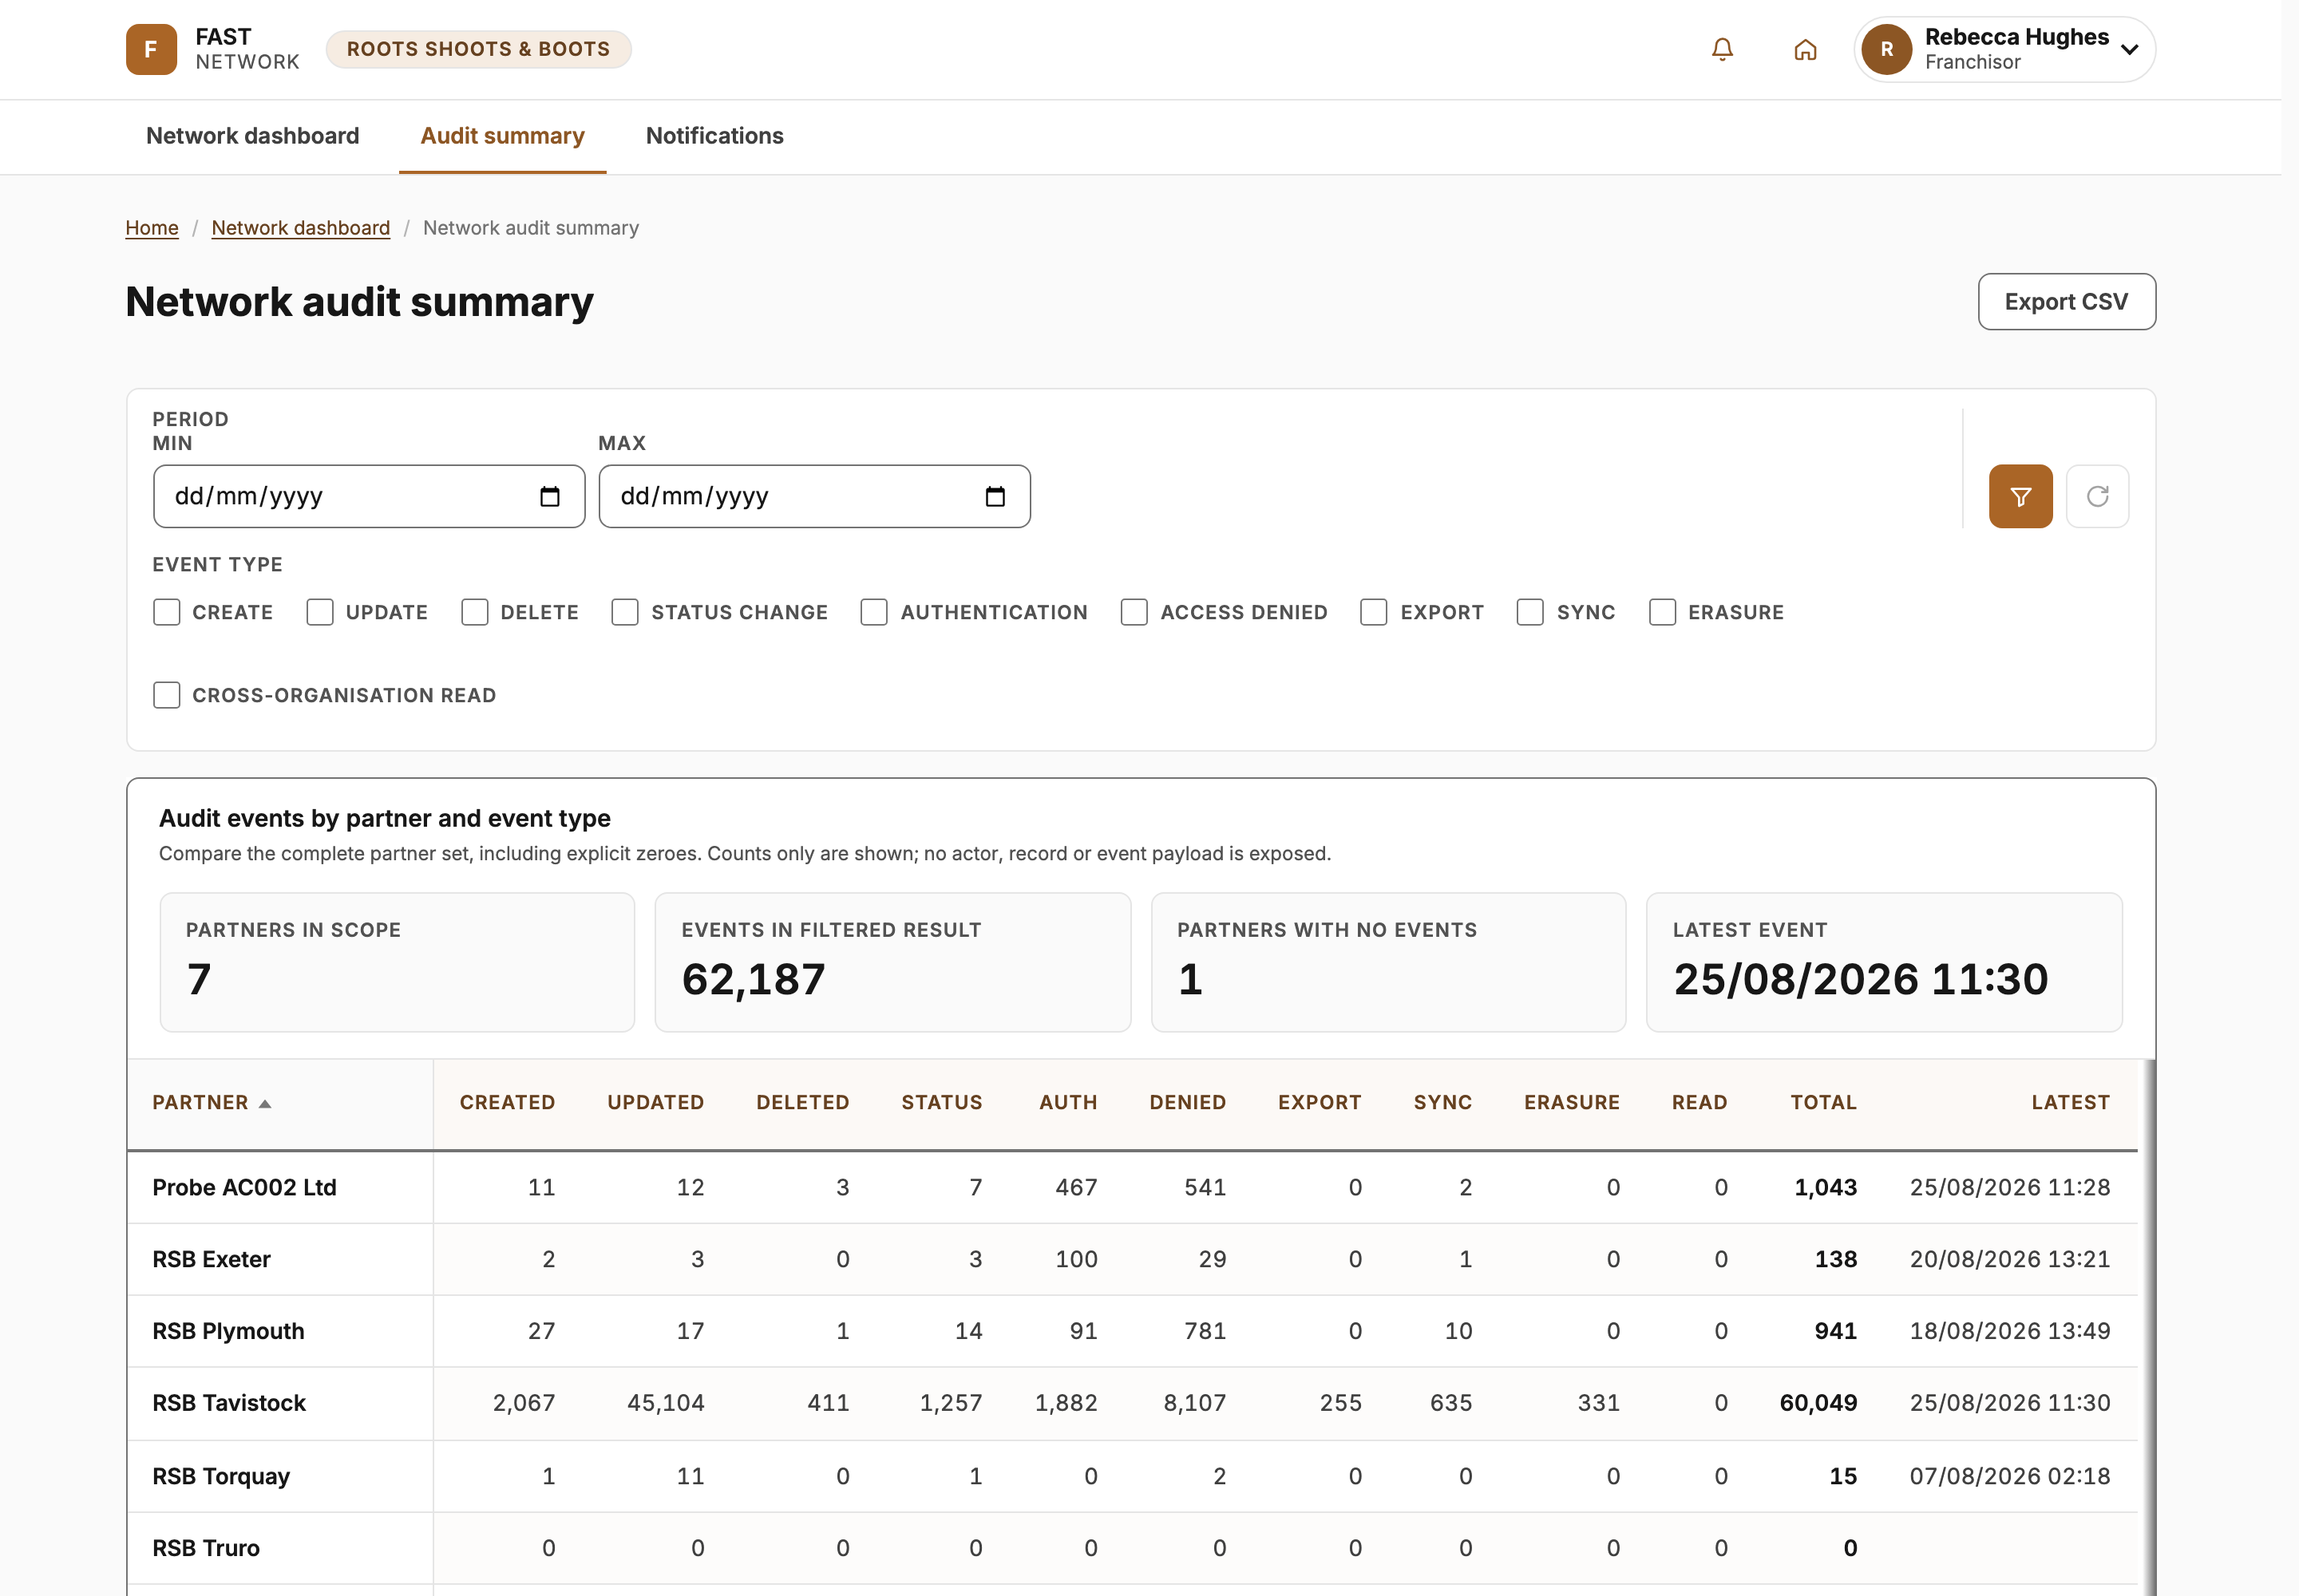Select the RSB Truro partner name

pos(206,1549)
